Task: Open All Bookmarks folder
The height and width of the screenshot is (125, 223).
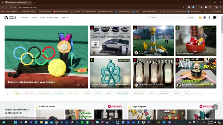Action: (x=215, y=11)
